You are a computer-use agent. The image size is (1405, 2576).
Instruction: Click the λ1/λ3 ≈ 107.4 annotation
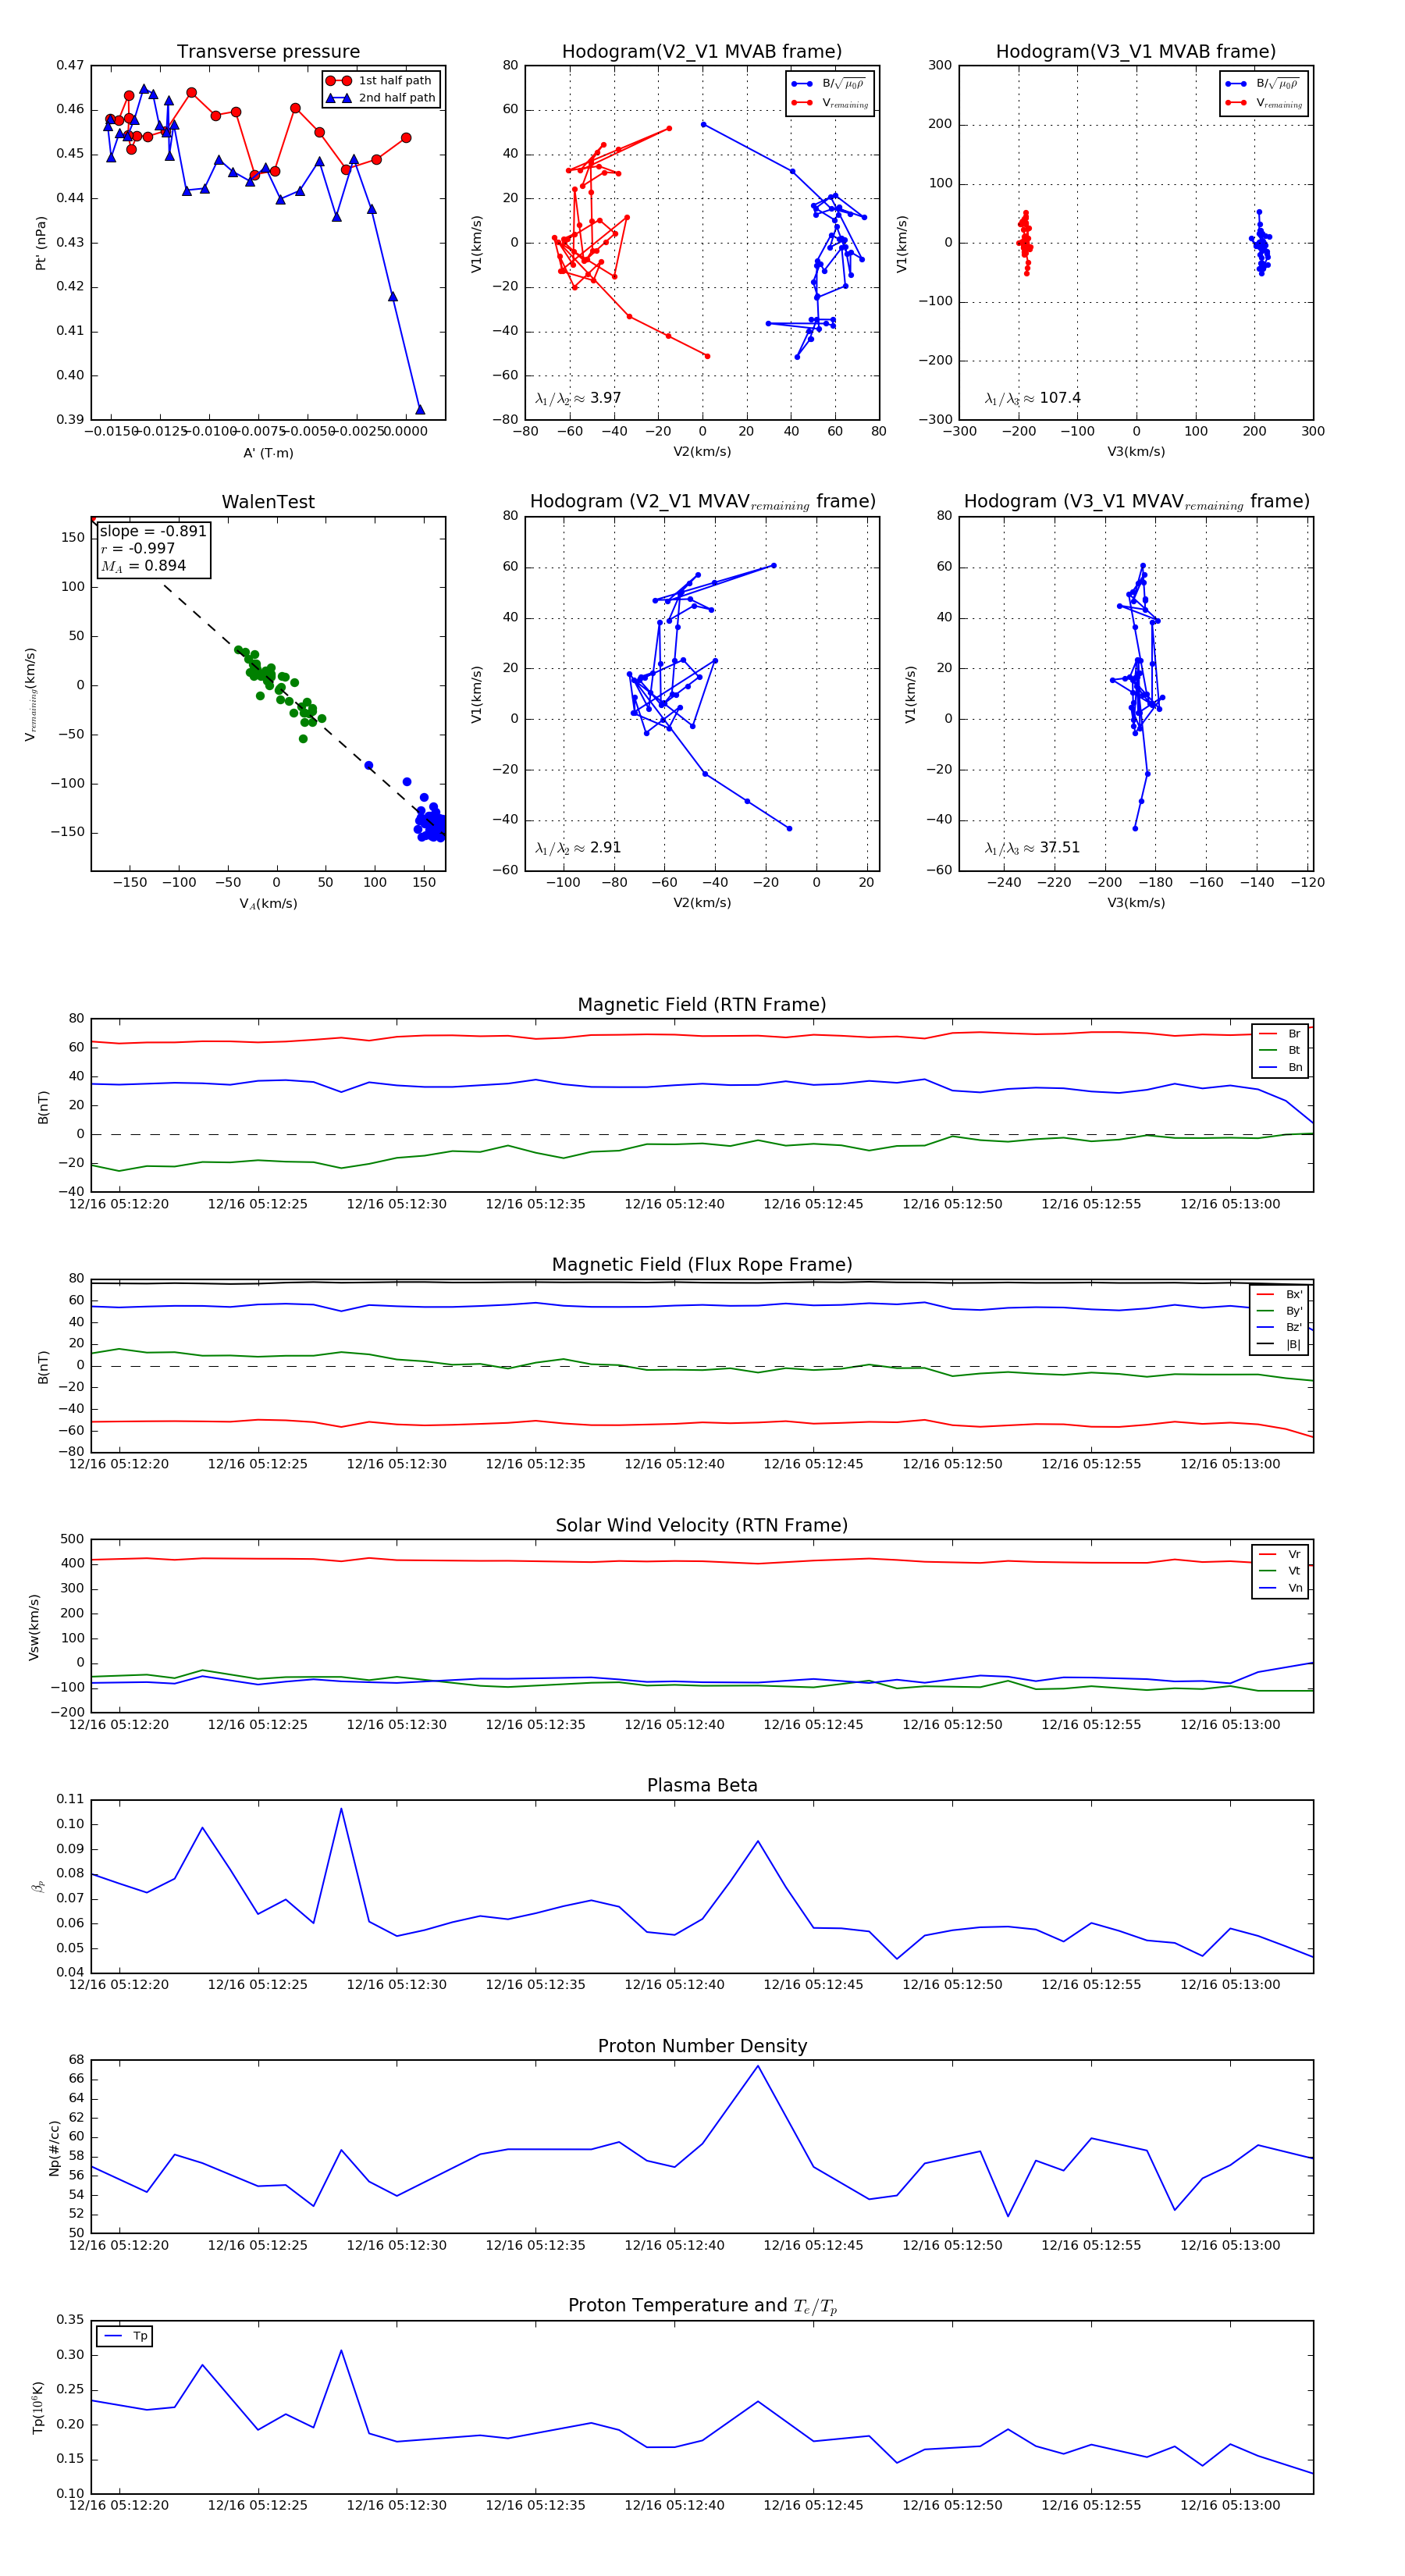1032,398
